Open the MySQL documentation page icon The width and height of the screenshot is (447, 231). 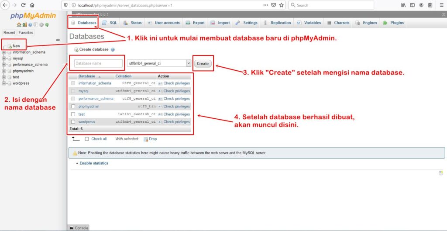click(36, 24)
